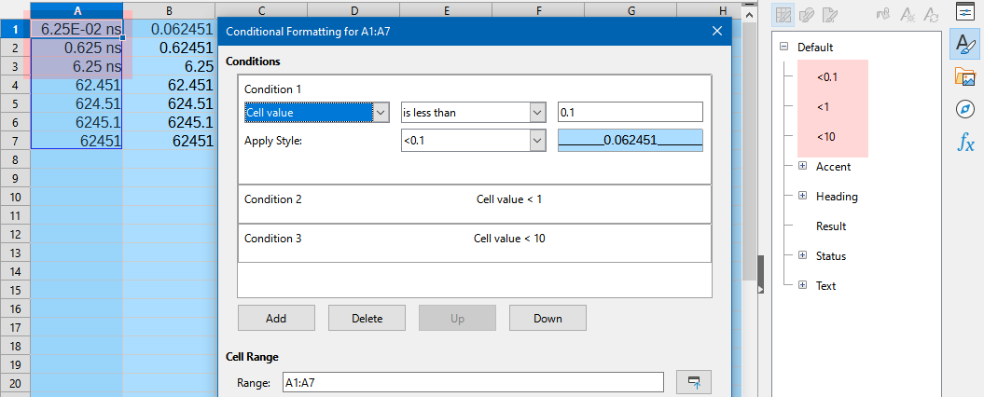
Task: Select the '<10' style in the list
Action: tap(825, 137)
